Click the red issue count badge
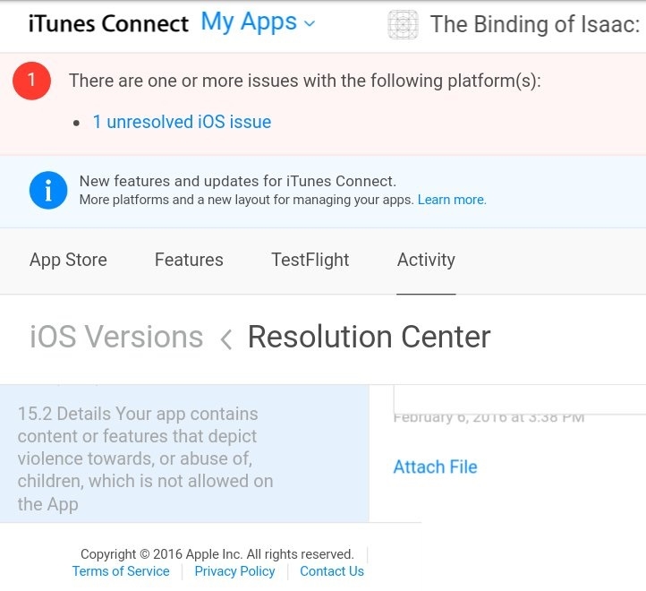Screen dimensions: 646x591 point(31,81)
